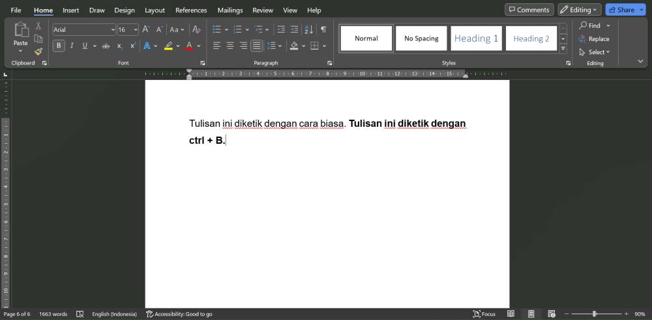Switch to Print Layout view
Screen dimensions: 652x320
531,314
